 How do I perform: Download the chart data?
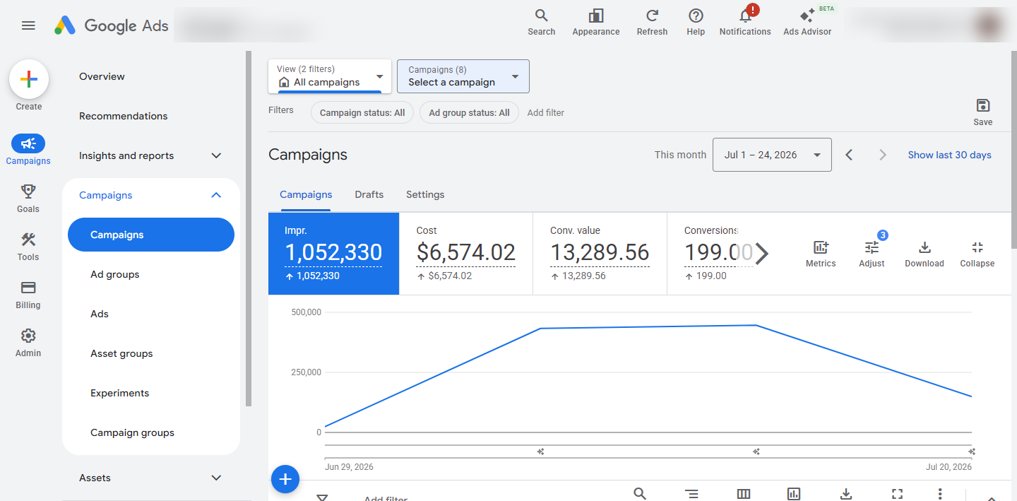point(924,254)
